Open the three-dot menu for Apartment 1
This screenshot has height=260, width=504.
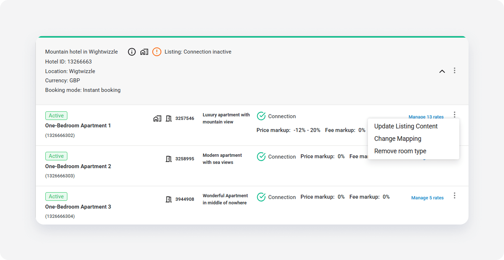coord(454,115)
